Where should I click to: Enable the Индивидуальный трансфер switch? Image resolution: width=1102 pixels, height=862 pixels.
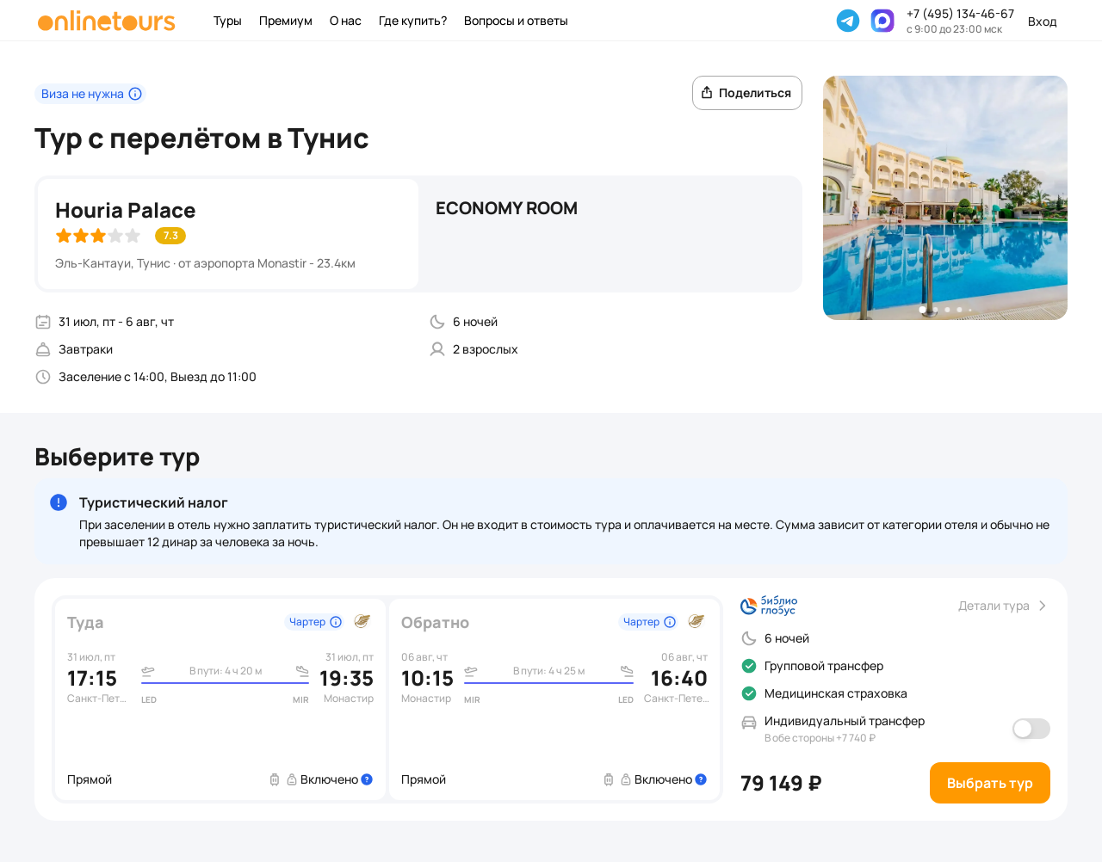[1031, 729]
